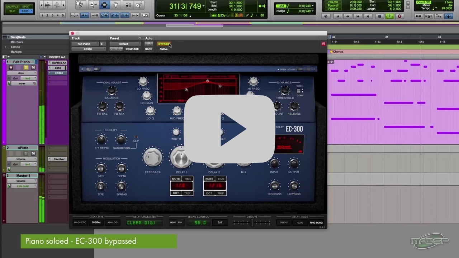Select the ANALOG delay type

click(x=112, y=223)
